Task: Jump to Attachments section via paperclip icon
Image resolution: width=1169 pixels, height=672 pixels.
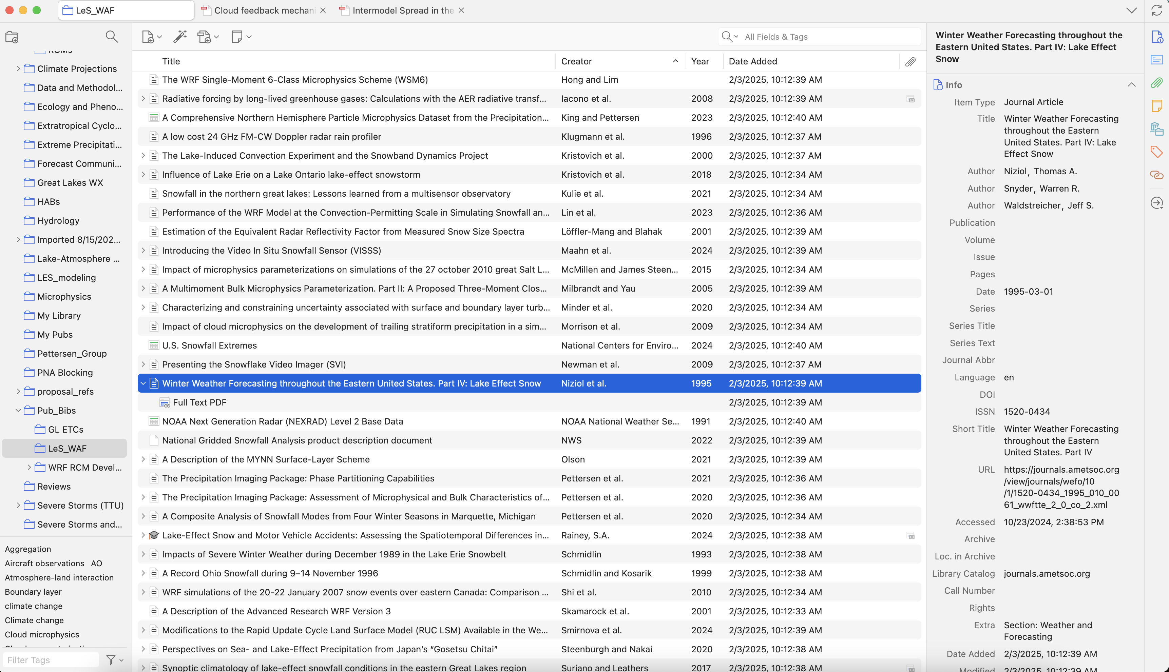Action: point(1156,83)
